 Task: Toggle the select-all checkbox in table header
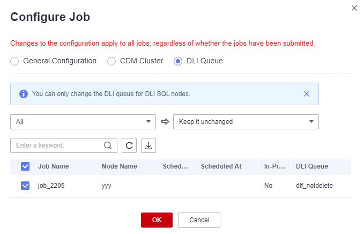click(25, 166)
